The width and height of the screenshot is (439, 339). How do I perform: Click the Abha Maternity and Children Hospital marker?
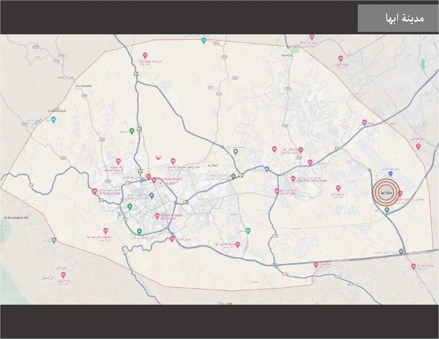(300, 150)
